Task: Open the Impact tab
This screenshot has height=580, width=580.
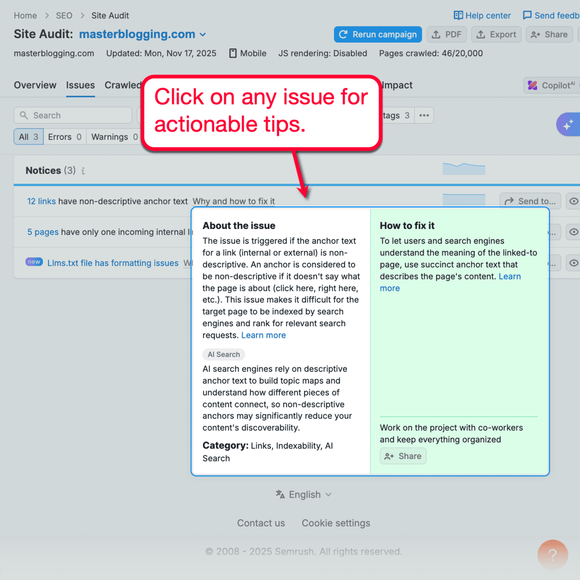Action: 396,85
